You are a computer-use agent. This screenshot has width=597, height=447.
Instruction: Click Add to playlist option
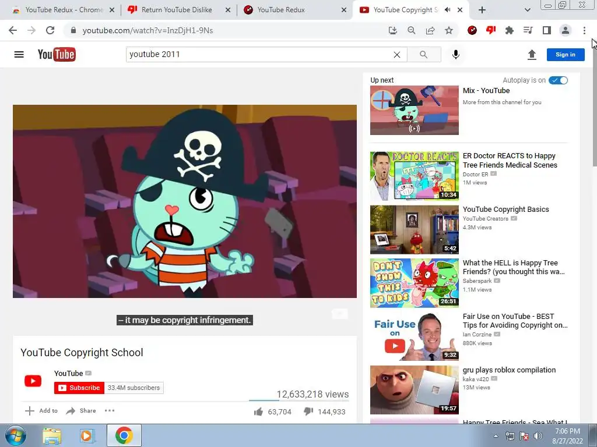(41, 410)
